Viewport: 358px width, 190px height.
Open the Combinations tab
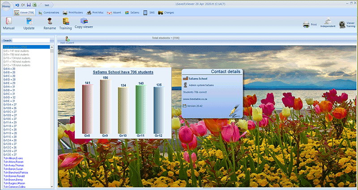tap(49, 13)
